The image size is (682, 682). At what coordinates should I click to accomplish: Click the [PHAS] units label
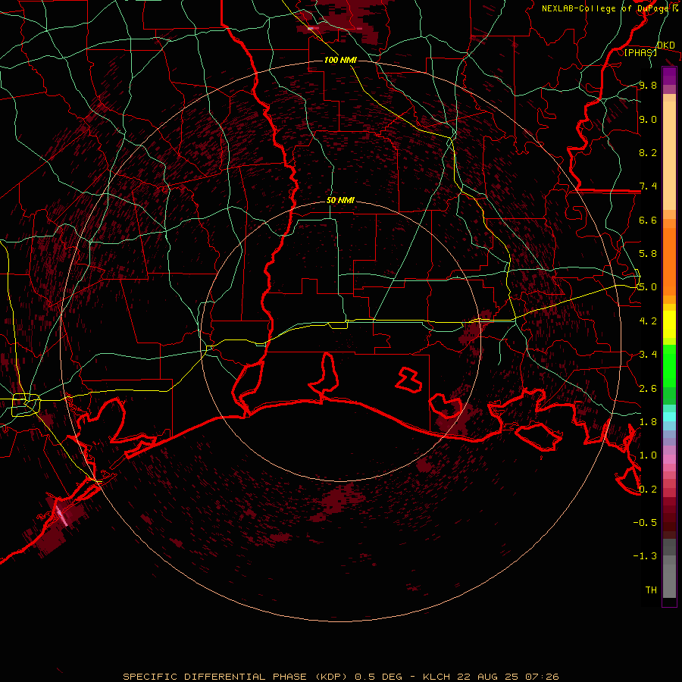point(640,52)
